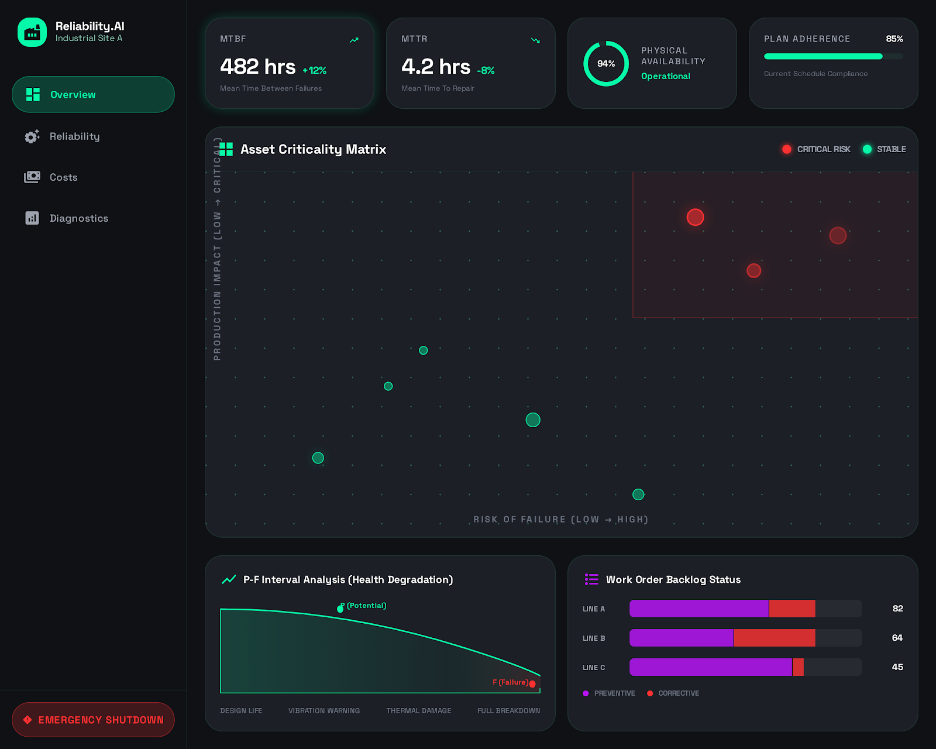Click the 482 hrs MTBF value
Viewport: 936px width, 749px height.
(x=258, y=67)
